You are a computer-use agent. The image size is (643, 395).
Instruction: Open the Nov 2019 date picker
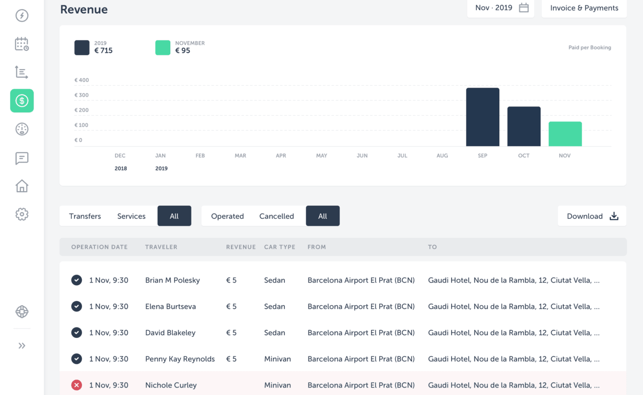pyautogui.click(x=501, y=8)
